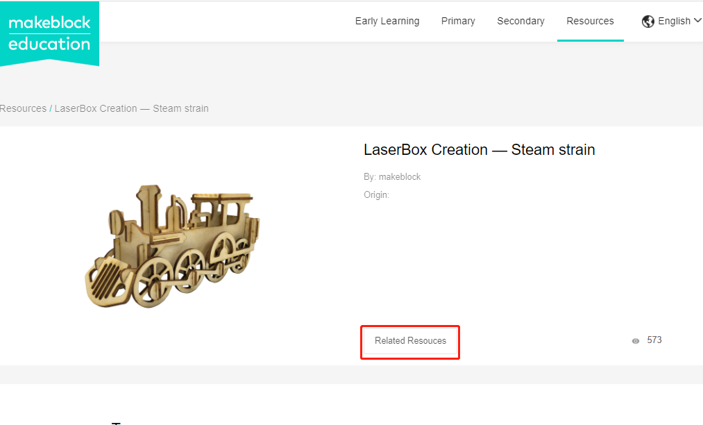The image size is (703, 425).
Task: Go to the Primary section
Action: coord(458,22)
